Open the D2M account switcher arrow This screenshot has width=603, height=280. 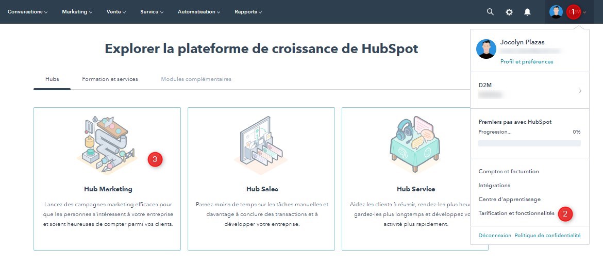click(580, 91)
